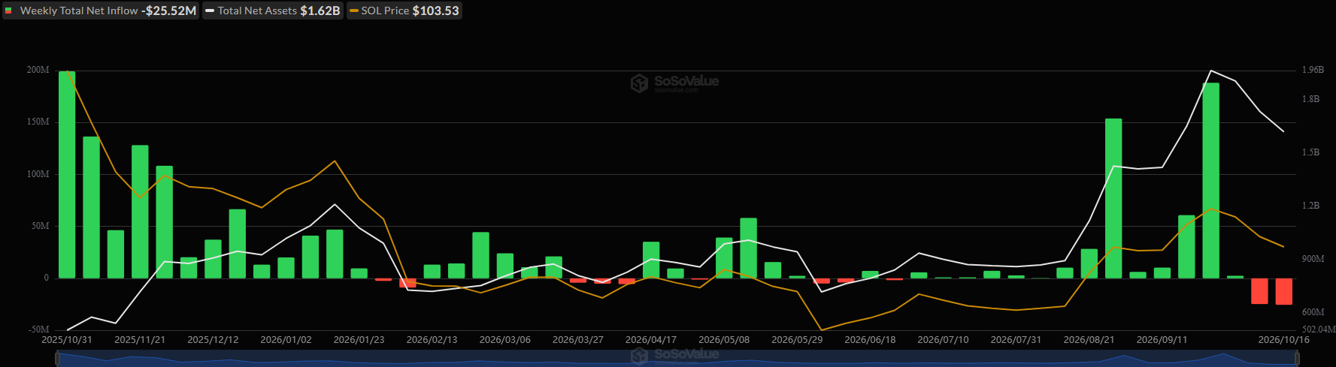Click the 2026/05/08 date axis label
The width and height of the screenshot is (1336, 367).
pos(724,340)
